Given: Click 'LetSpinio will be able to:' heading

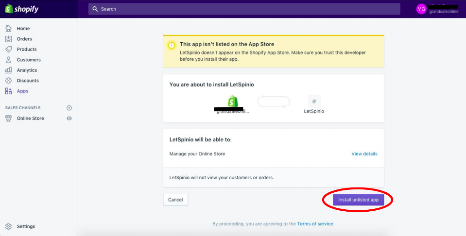Looking at the screenshot, I should coord(201,139).
